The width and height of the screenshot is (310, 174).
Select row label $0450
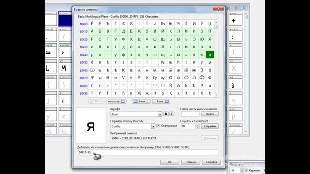84,62
